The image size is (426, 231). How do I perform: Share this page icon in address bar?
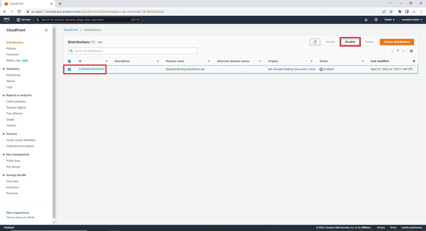(x=384, y=11)
